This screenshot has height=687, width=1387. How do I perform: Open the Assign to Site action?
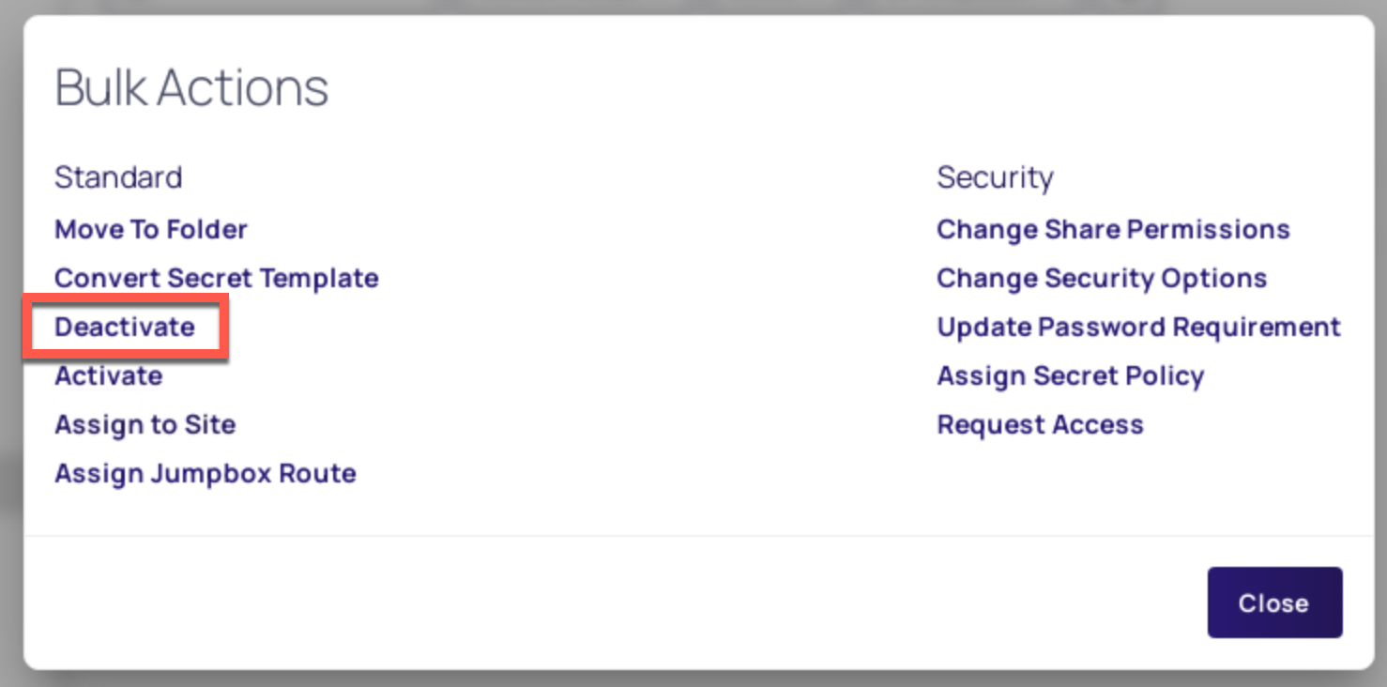point(145,425)
